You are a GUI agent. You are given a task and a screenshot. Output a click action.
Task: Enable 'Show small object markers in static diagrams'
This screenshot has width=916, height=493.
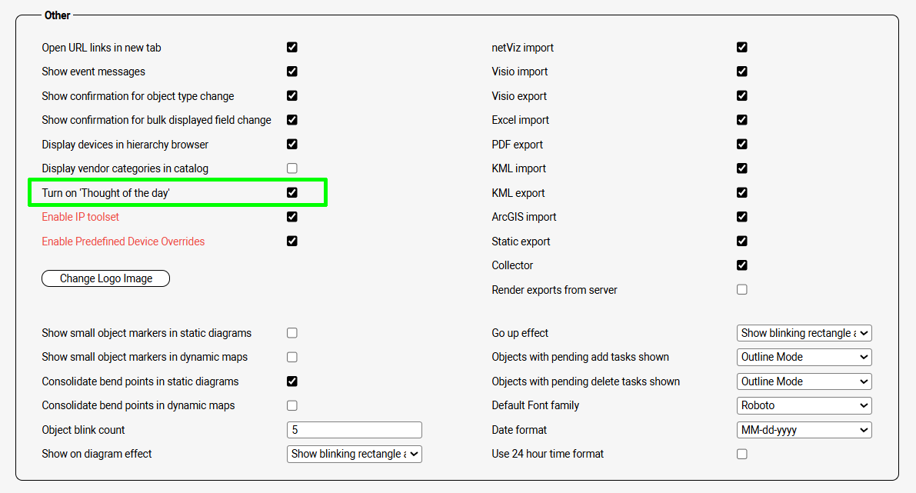[x=292, y=333]
